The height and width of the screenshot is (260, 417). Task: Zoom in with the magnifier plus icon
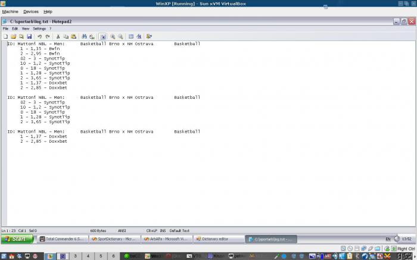coord(113,36)
